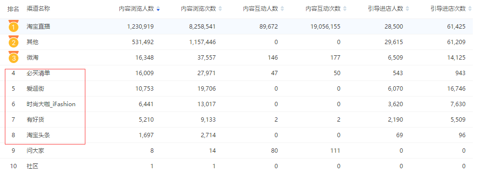The width and height of the screenshot is (483, 191).
Task: Click the value 8,258,541
Action: pyautogui.click(x=202, y=27)
